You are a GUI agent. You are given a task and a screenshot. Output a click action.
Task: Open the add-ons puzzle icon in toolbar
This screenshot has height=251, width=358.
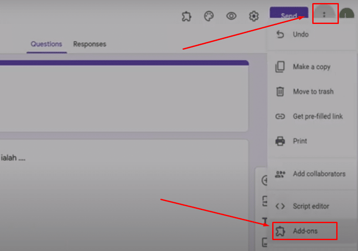[186, 17]
